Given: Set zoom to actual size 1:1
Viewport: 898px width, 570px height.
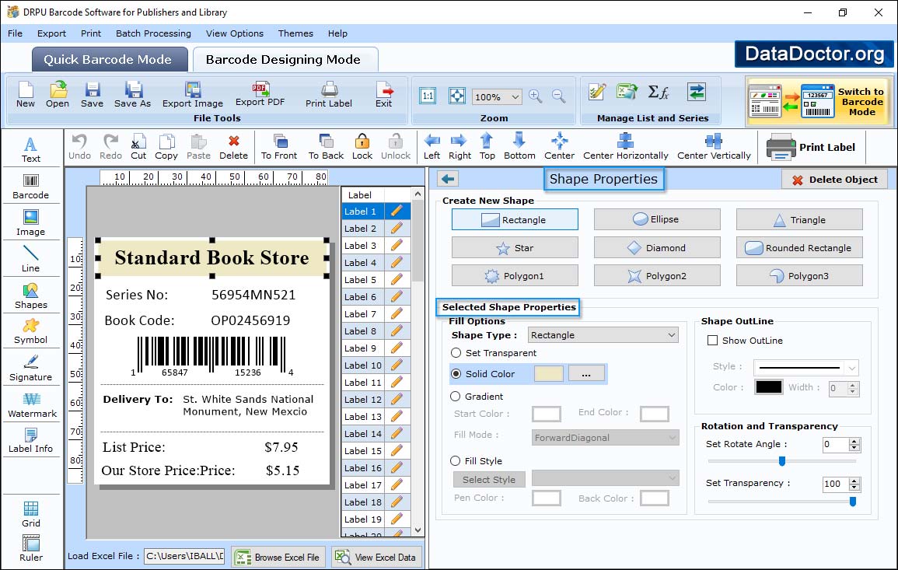Looking at the screenshot, I should click(x=428, y=96).
